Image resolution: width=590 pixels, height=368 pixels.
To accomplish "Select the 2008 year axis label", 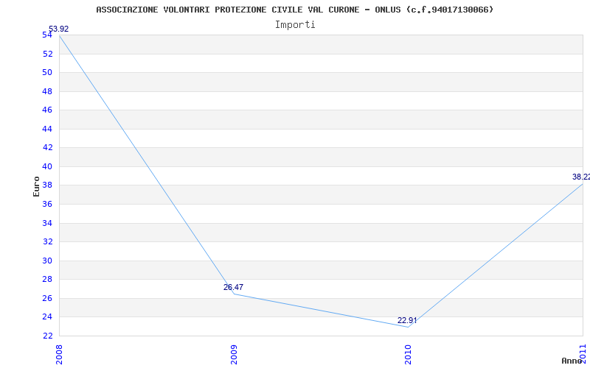I will point(60,355).
